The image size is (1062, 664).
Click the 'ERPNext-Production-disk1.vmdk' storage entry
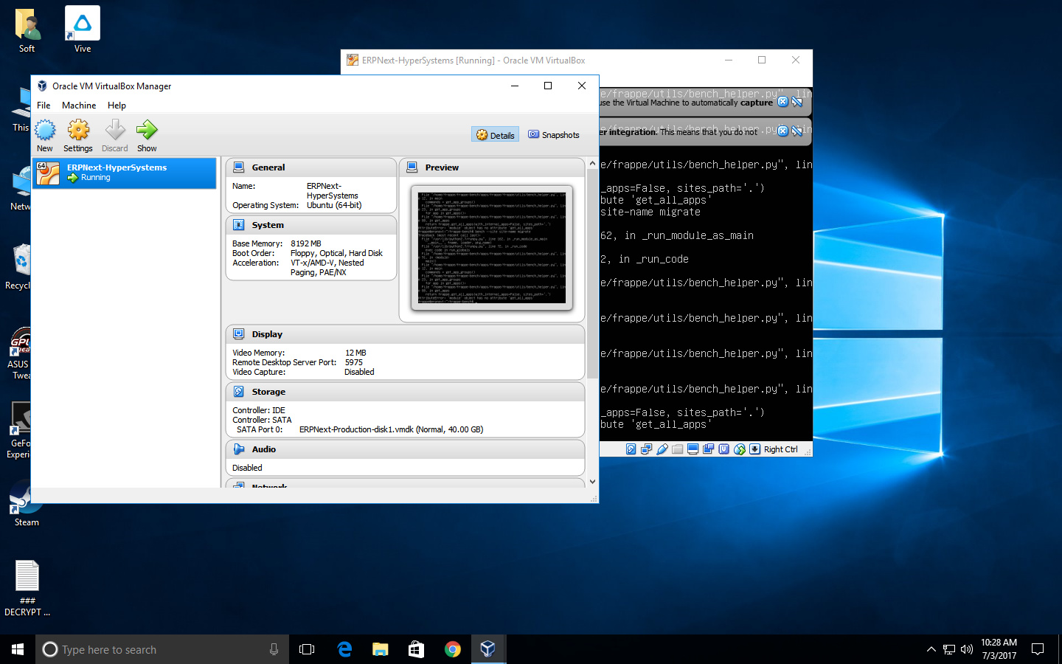point(391,429)
